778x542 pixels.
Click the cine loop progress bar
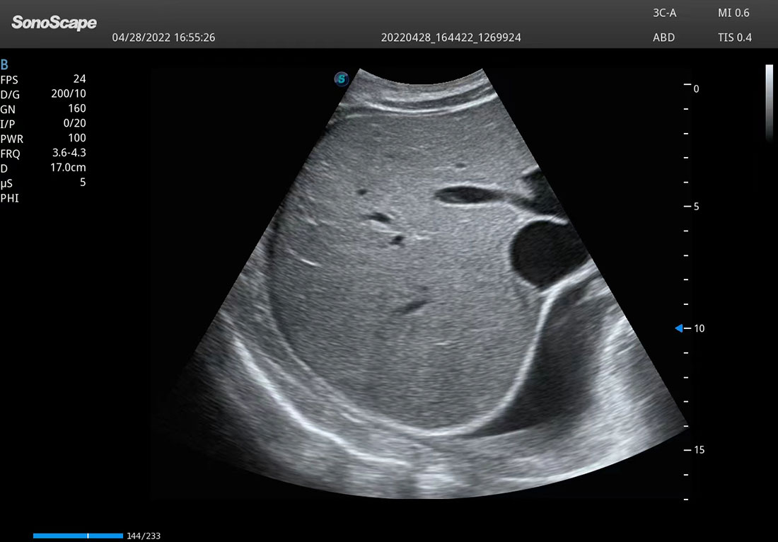click(x=78, y=536)
